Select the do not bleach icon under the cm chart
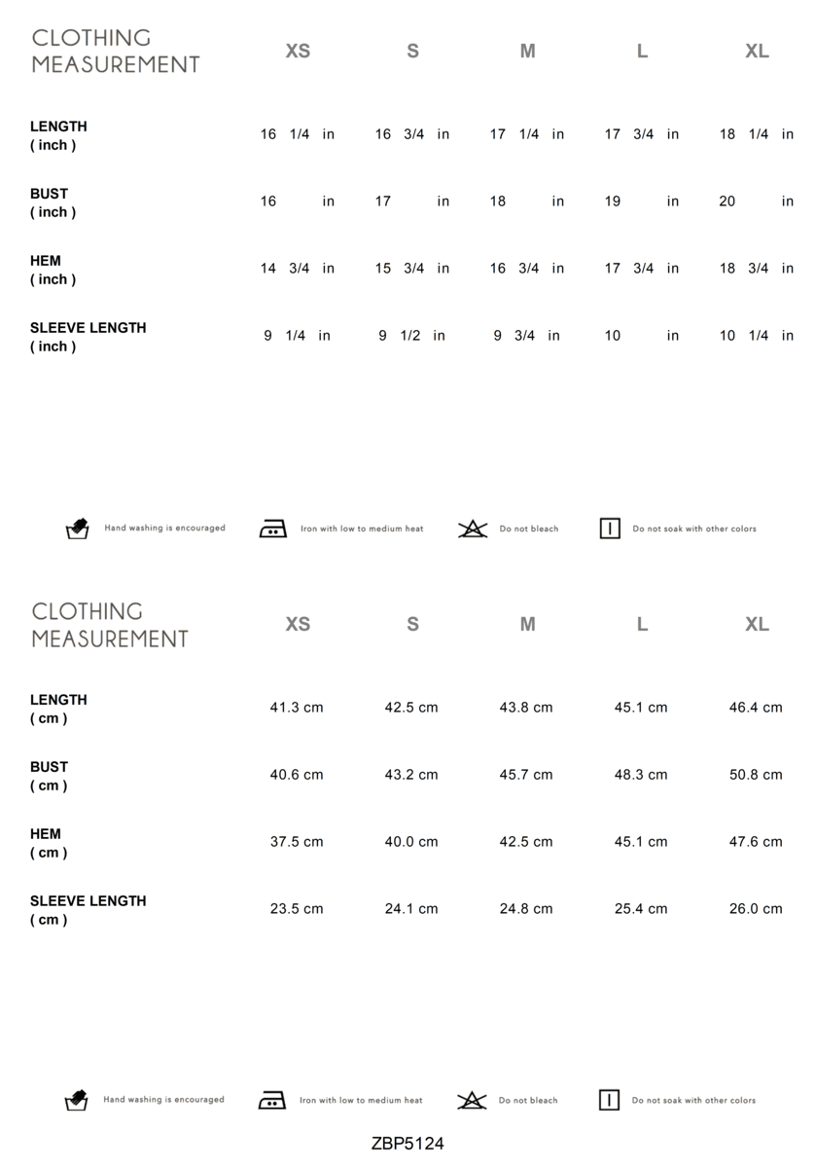Viewport: 815px width, 1168px height. point(473,1101)
